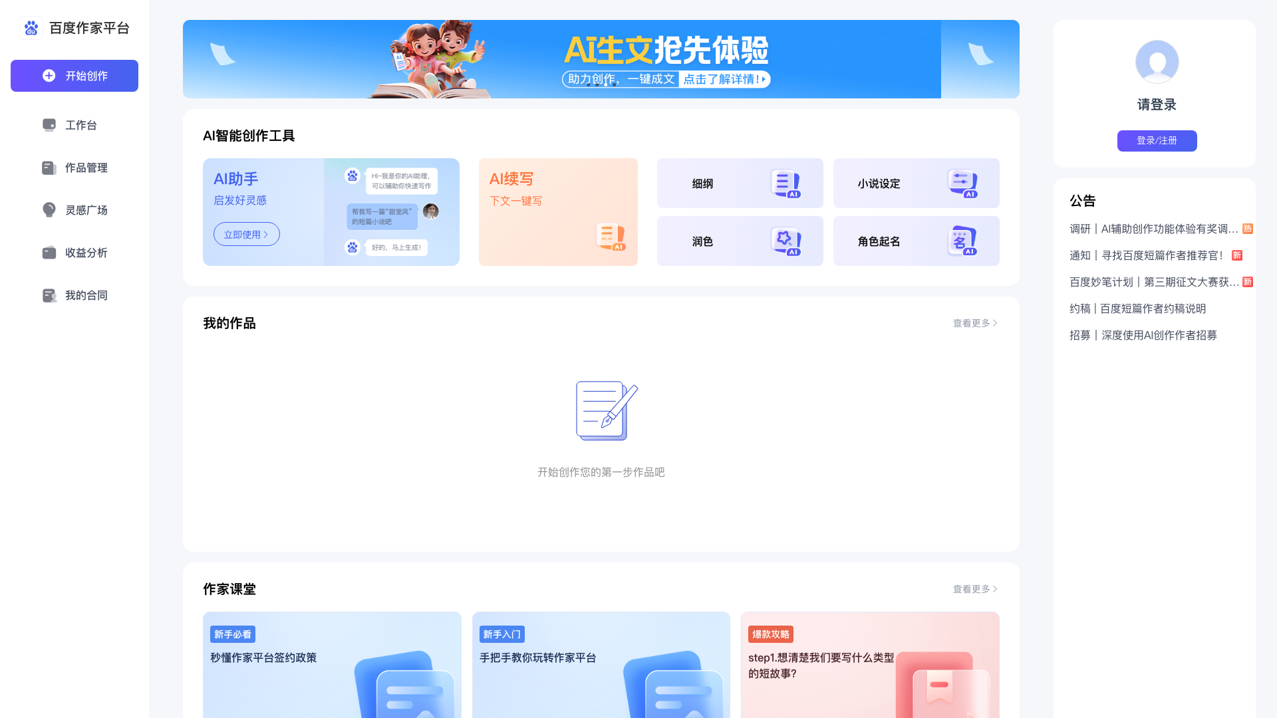Click the 我的合同 contract icon
1277x718 pixels.
(x=49, y=295)
